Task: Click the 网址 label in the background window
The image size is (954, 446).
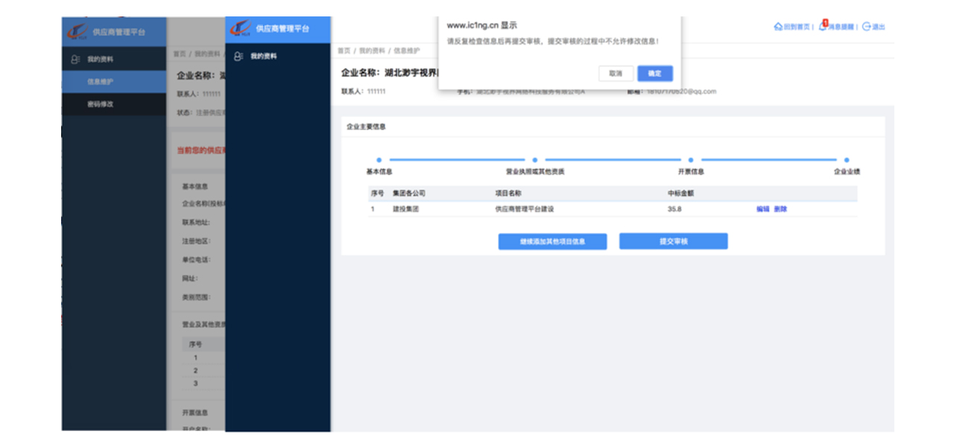Action: click(x=189, y=278)
